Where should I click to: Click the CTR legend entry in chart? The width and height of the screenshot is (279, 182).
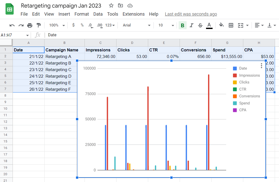240,89
